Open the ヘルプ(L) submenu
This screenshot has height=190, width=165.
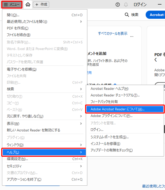pos(44,152)
